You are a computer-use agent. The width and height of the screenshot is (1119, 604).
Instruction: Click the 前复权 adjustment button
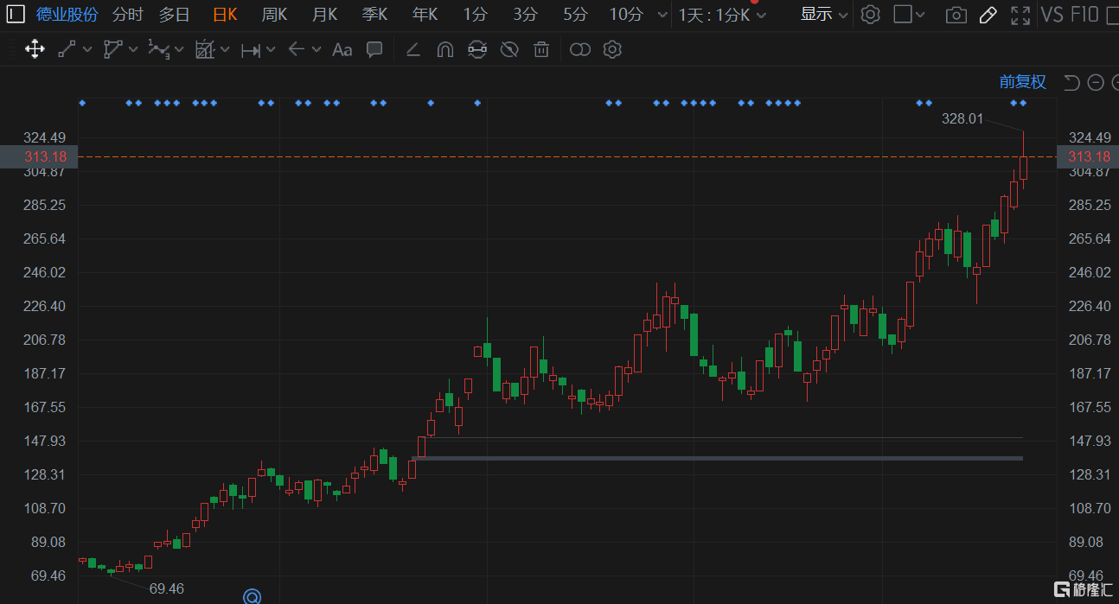tap(1023, 82)
